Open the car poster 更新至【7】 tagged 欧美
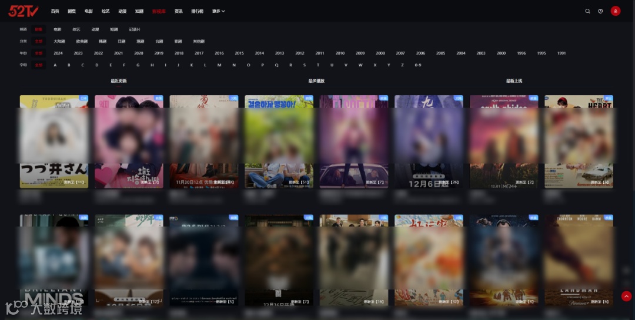Screen dimensions: 635x320 point(354,142)
